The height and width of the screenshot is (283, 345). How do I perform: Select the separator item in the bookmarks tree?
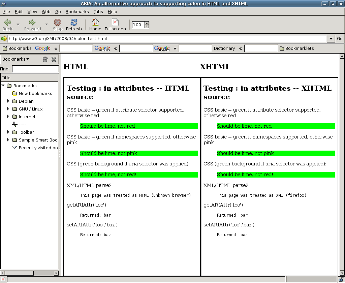point(19,125)
